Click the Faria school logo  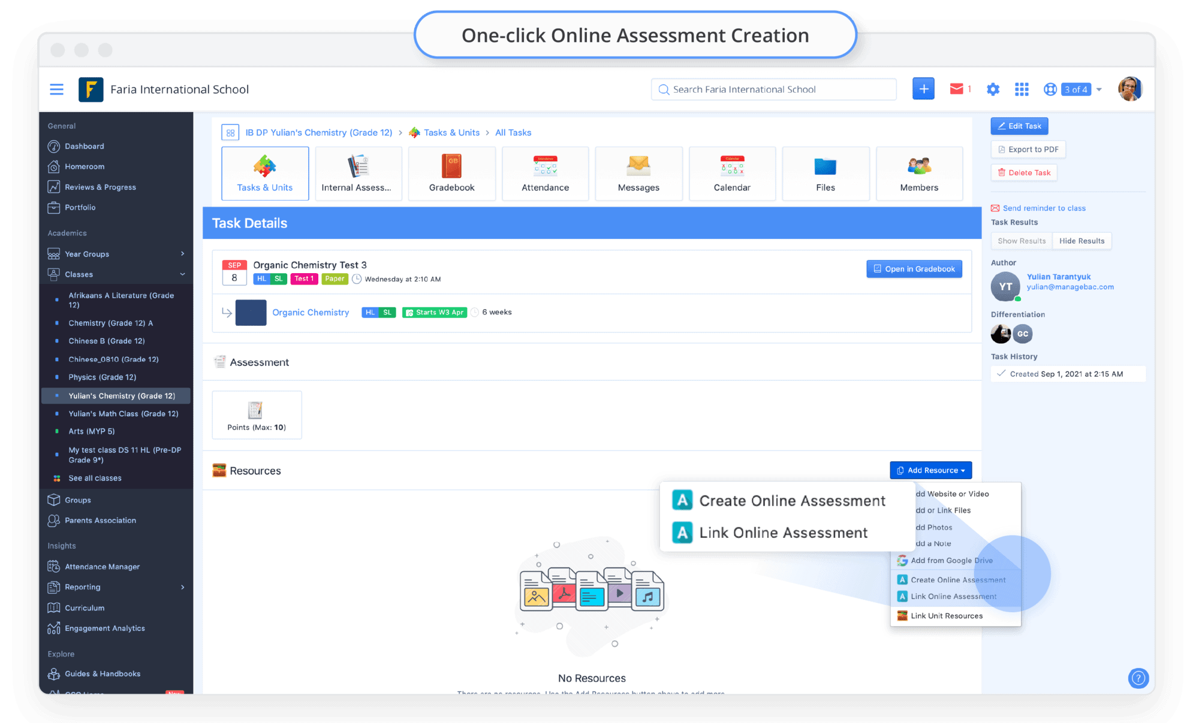[x=91, y=89]
